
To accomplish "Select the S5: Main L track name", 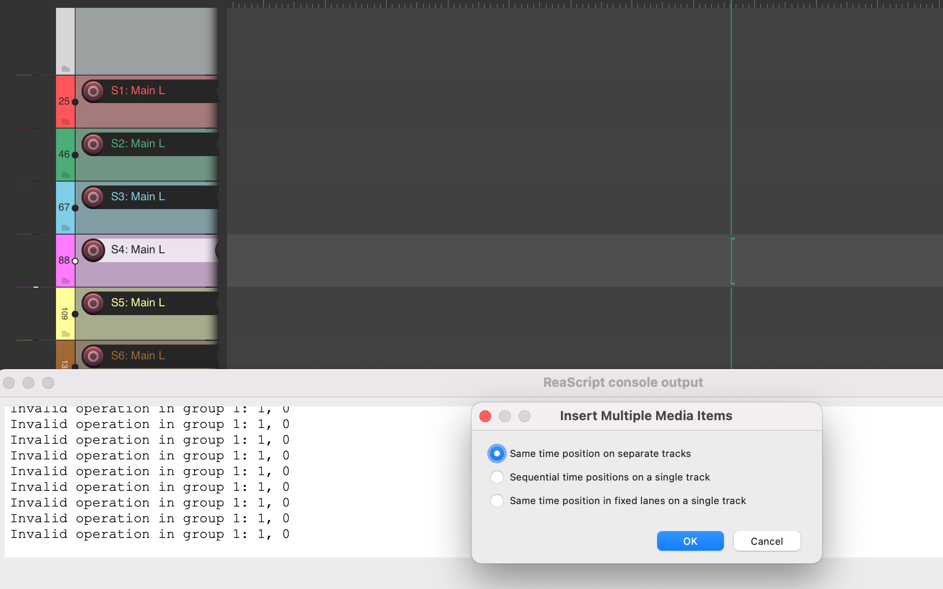I will (x=138, y=303).
